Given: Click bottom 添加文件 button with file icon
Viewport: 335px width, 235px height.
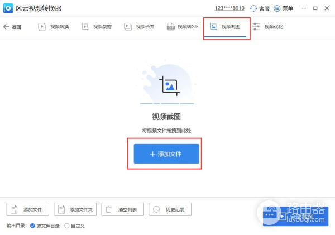Looking at the screenshot, I should click(28, 209).
